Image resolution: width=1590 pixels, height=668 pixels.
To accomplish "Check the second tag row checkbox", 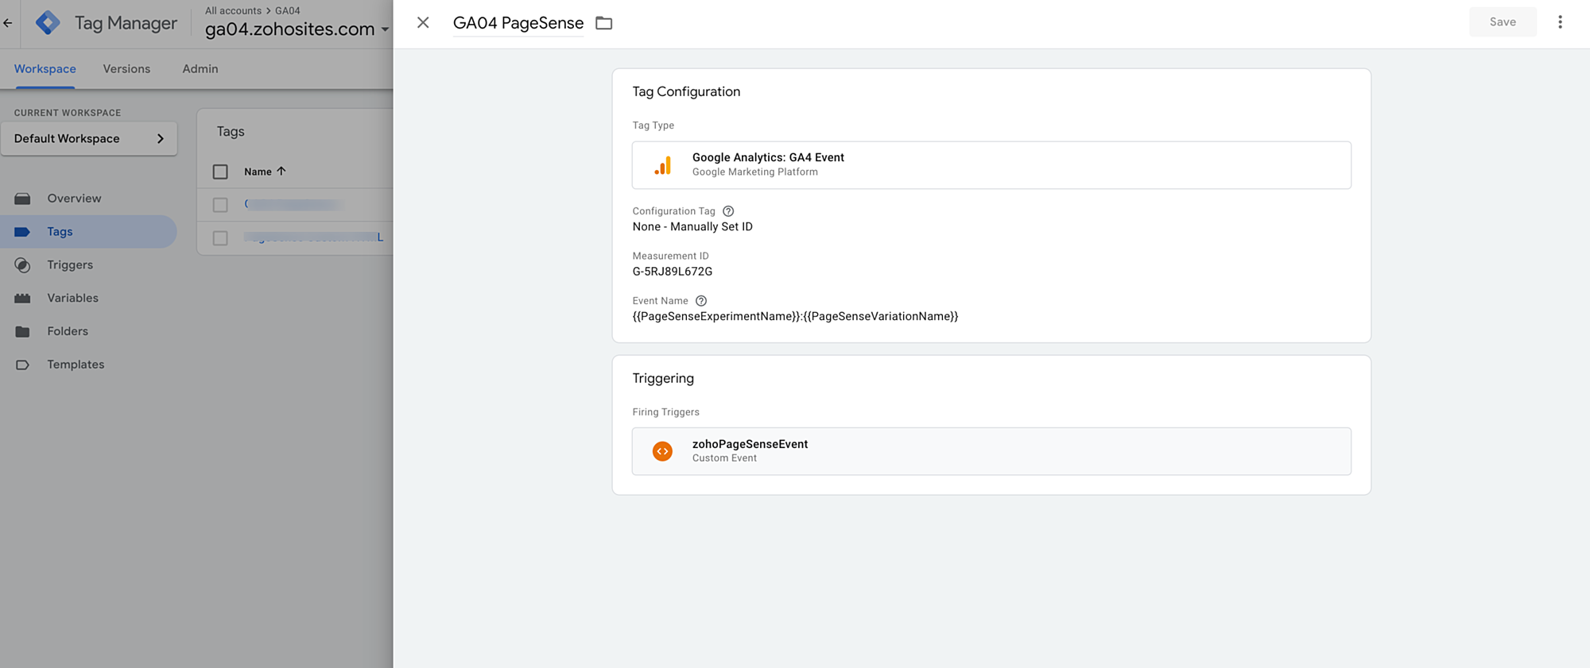I will tap(220, 238).
